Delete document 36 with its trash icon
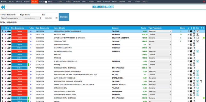Screen dimensions: 206x102 pos(2,31)
